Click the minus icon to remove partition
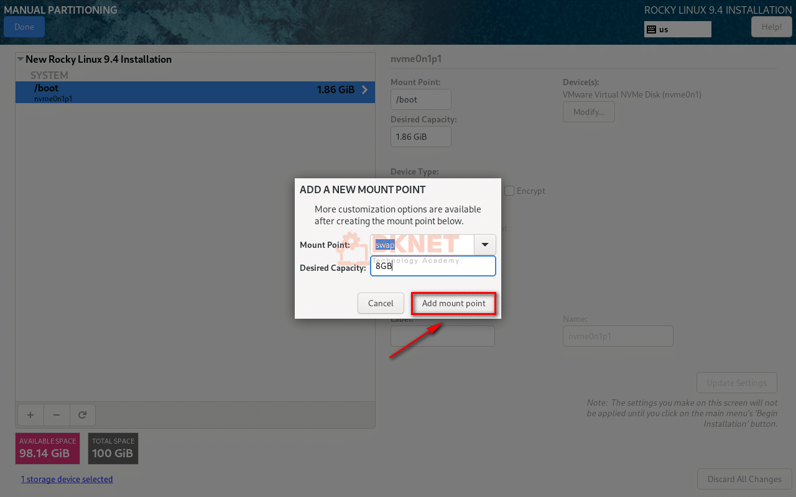The height and width of the screenshot is (497, 796). 57,415
